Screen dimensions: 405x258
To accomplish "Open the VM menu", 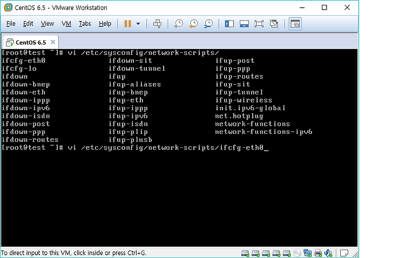I will pyautogui.click(x=66, y=24).
